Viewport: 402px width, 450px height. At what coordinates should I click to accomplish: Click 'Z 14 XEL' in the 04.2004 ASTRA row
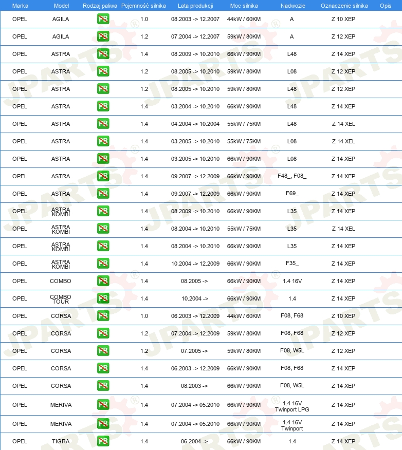click(343, 124)
